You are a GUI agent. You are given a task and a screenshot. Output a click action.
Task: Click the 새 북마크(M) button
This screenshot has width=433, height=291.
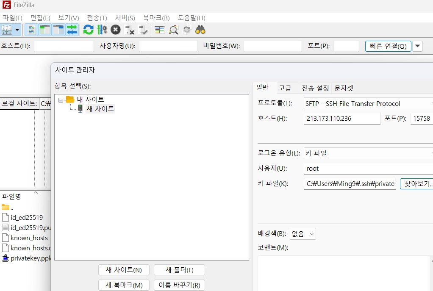pos(124,285)
